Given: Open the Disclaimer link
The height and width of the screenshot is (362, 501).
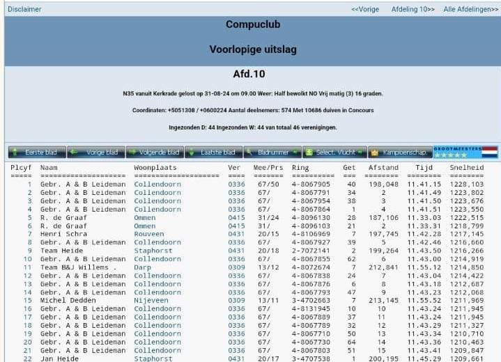Looking at the screenshot, I should coord(24,9).
